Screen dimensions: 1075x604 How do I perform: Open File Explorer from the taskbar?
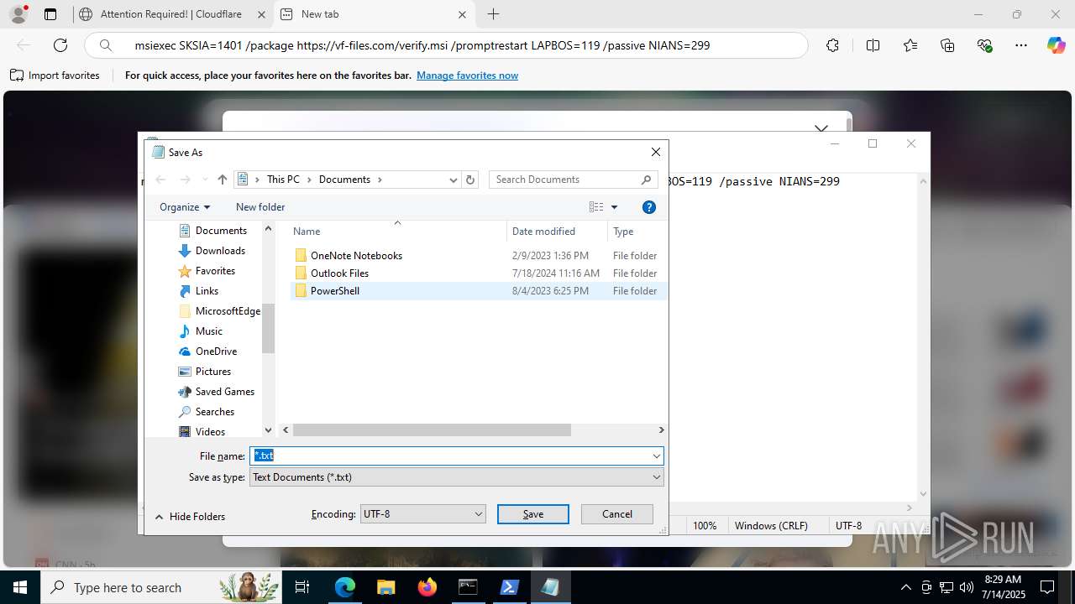click(385, 587)
